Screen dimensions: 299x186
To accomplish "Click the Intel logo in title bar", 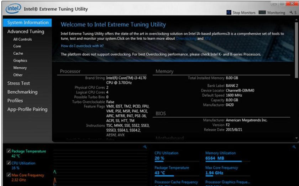I will (x=13, y=9).
